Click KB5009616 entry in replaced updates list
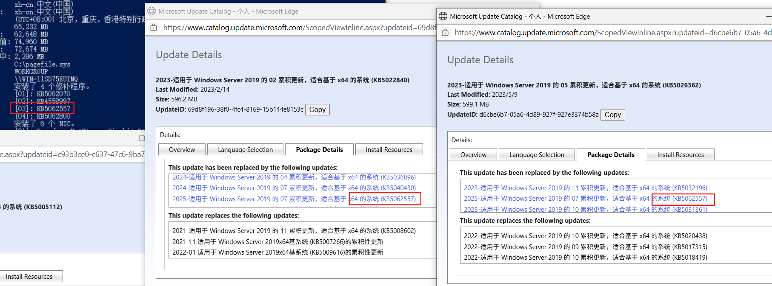The image size is (772, 286). point(278,252)
